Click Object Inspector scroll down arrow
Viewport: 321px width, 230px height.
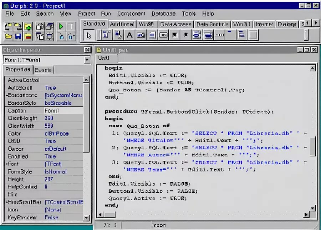pyautogui.click(x=86, y=218)
